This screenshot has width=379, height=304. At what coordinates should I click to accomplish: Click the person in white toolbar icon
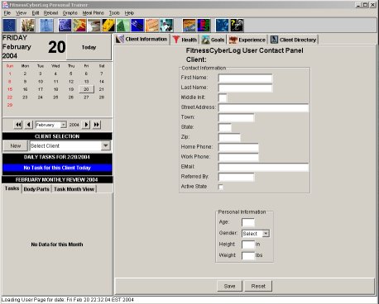pyautogui.click(x=166, y=26)
